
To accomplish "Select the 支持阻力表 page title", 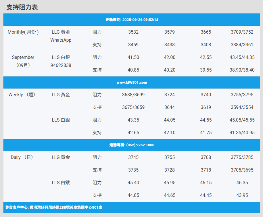I will coord(22,7).
